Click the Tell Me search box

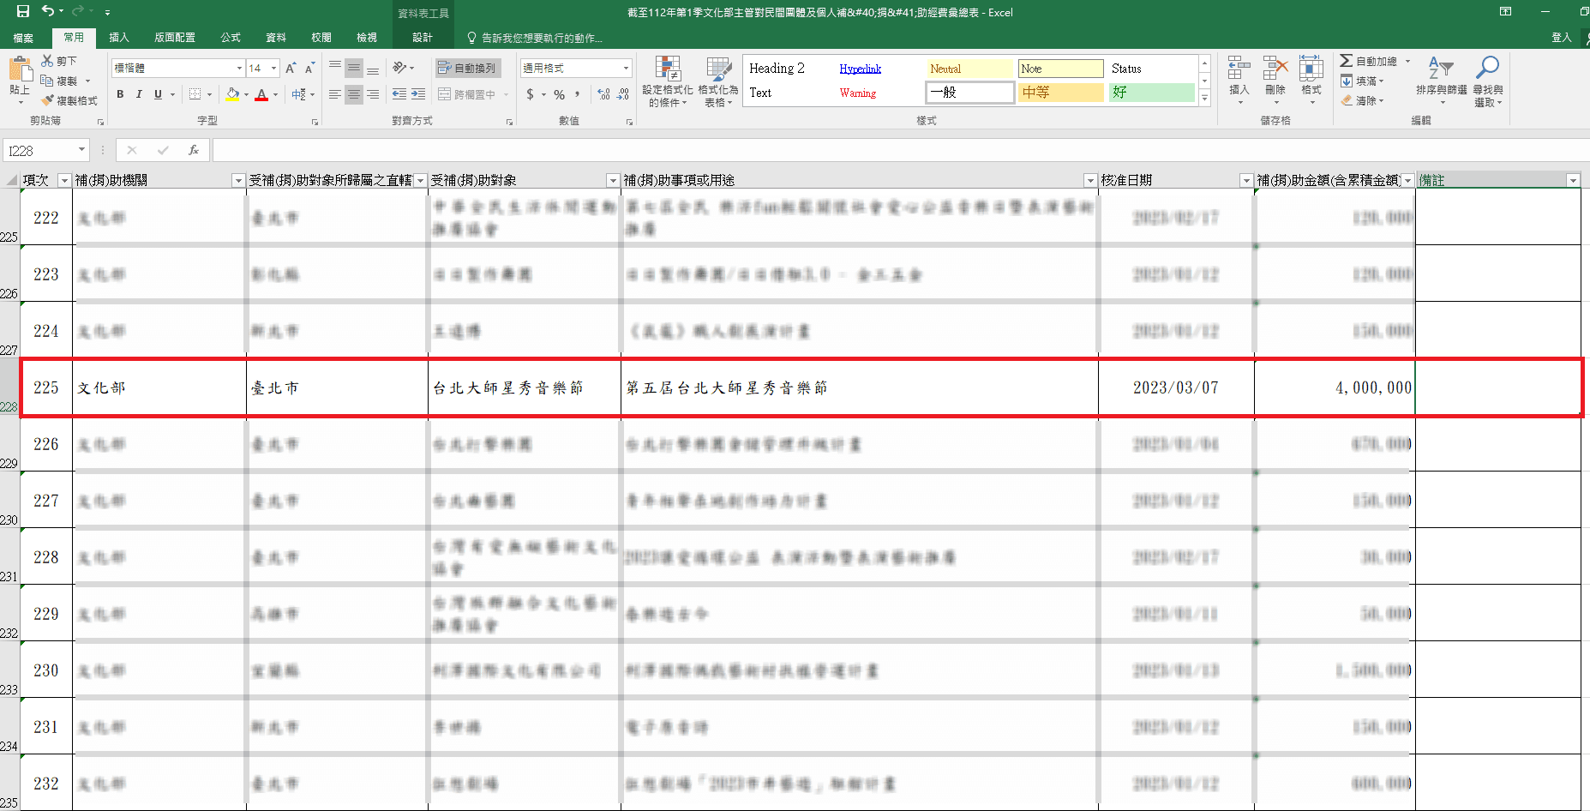pos(534,38)
